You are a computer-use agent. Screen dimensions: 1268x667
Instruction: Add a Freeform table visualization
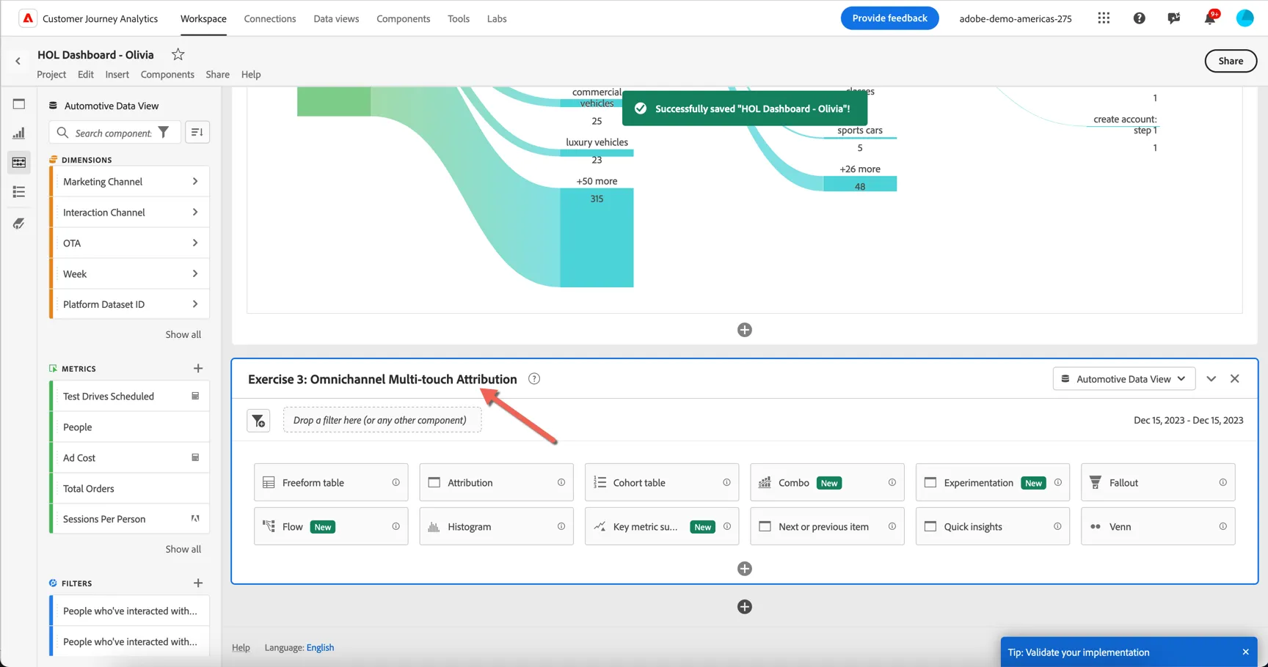(x=331, y=482)
